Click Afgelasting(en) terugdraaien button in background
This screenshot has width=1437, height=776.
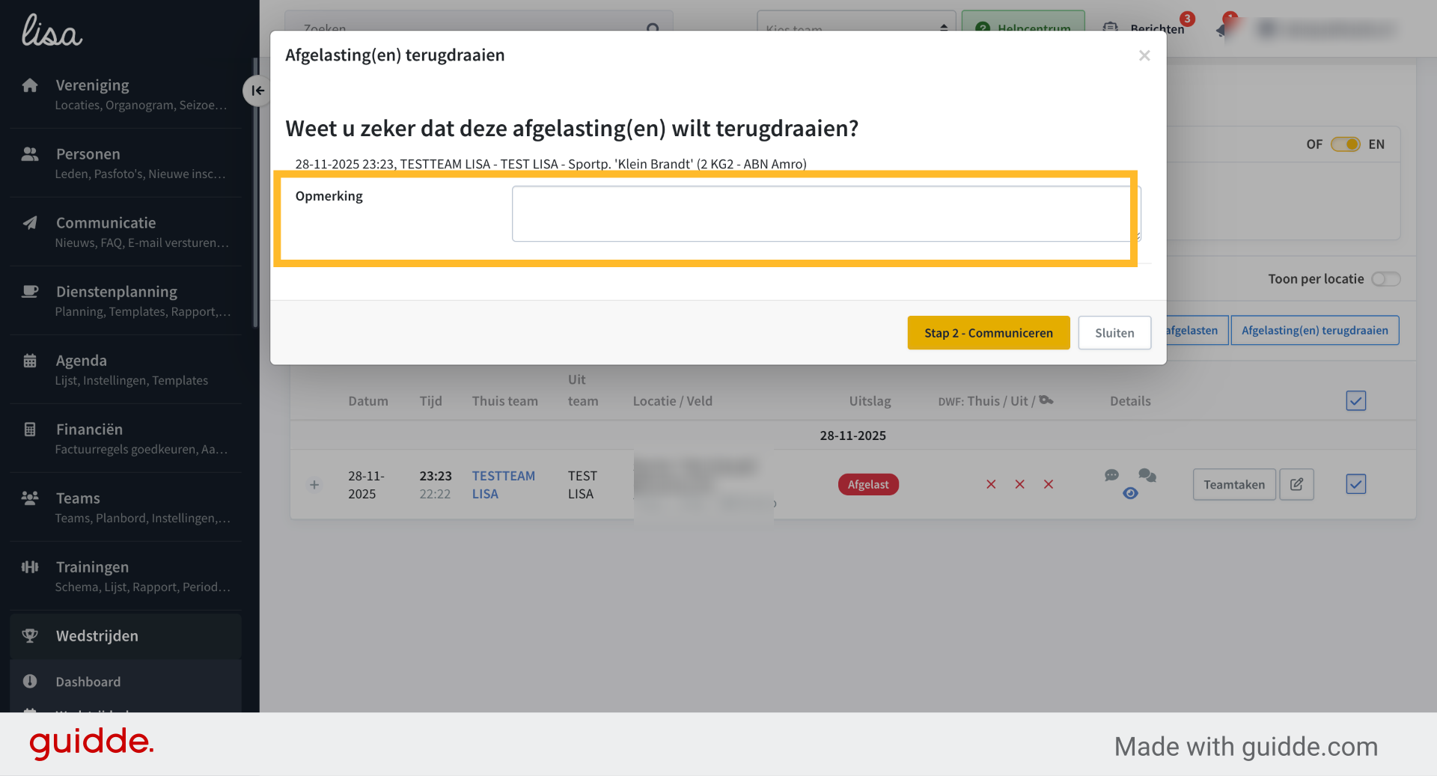tap(1314, 331)
